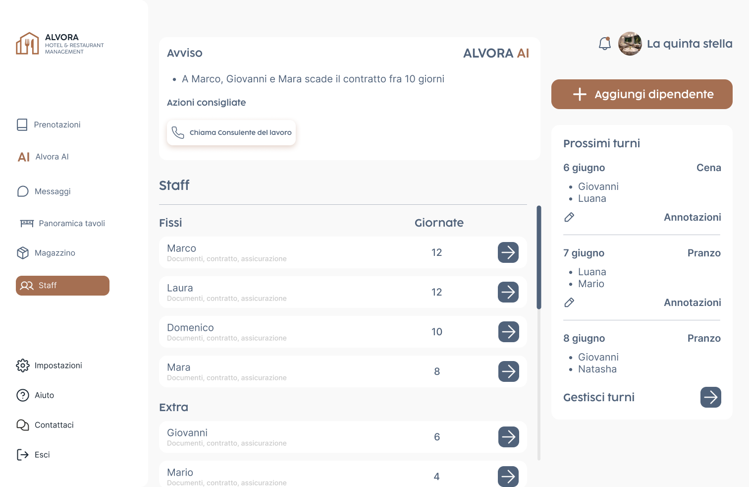This screenshot has width=749, height=487.
Task: Open Domenico's details with arrow button
Action: [x=508, y=332]
